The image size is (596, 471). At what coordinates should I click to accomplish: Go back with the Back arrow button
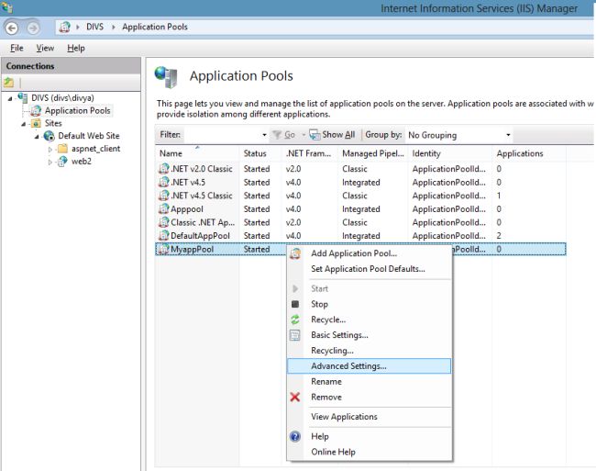pos(12,28)
